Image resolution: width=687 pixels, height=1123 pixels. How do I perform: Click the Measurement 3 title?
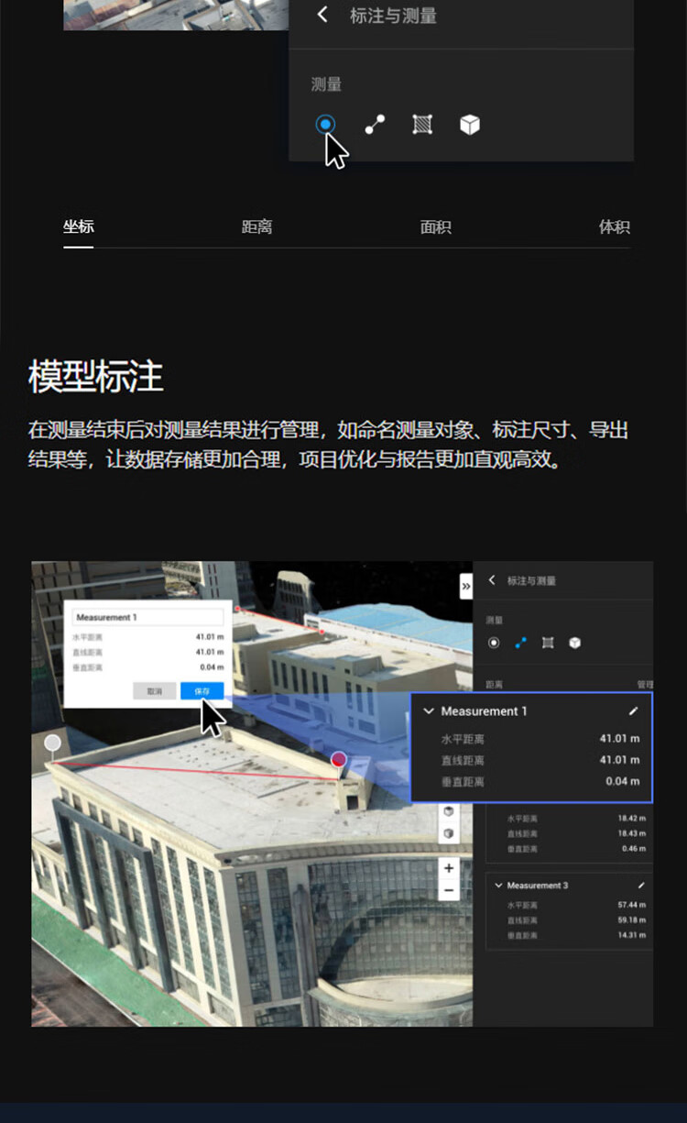[538, 886]
